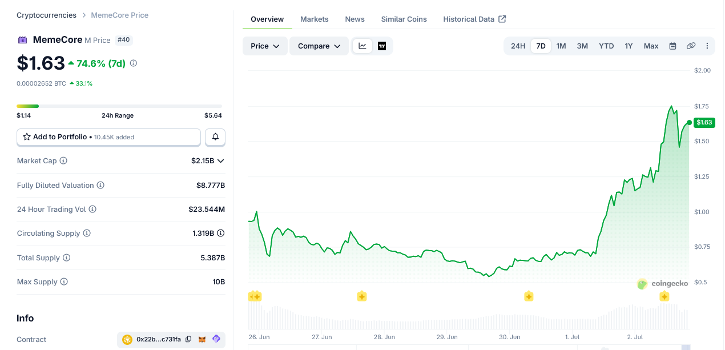Viewport: 725px width, 350px height.
Task: Click the price alert bell icon
Action: pyautogui.click(x=215, y=137)
